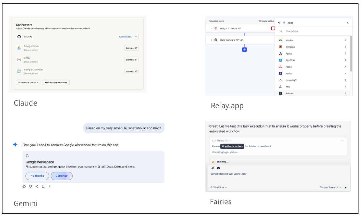
Task: Open the Workflow mode dropdown
Action: [x=219, y=187]
